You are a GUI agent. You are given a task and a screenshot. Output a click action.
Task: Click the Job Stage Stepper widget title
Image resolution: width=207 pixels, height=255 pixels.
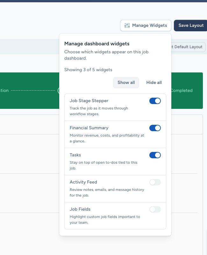tap(89, 101)
